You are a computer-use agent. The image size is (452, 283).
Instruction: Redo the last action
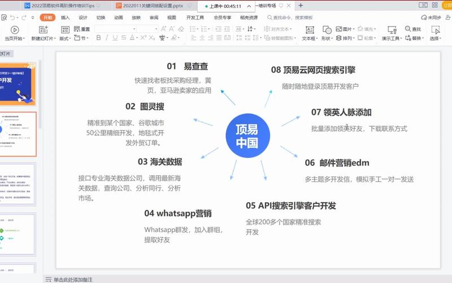click(x=24, y=18)
